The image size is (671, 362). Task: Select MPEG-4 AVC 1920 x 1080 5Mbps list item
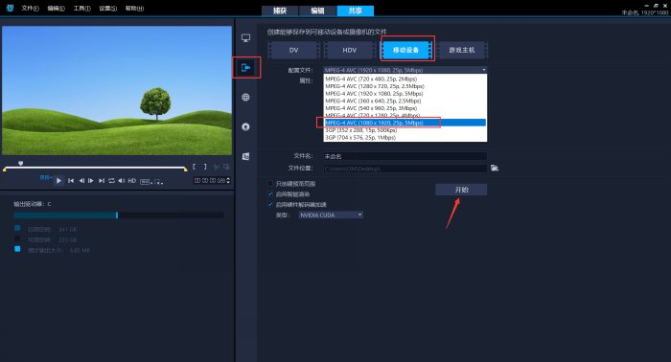click(x=405, y=94)
